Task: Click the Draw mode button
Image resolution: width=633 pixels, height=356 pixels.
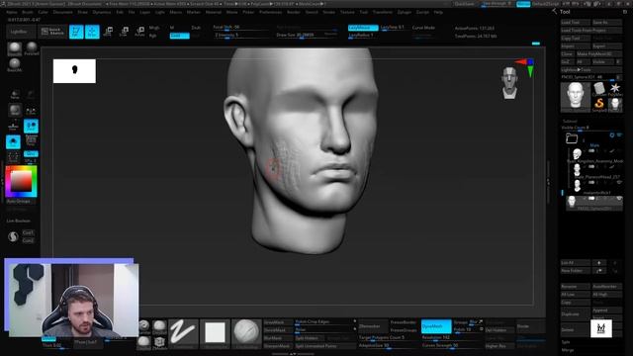Action: pyautogui.click(x=92, y=32)
